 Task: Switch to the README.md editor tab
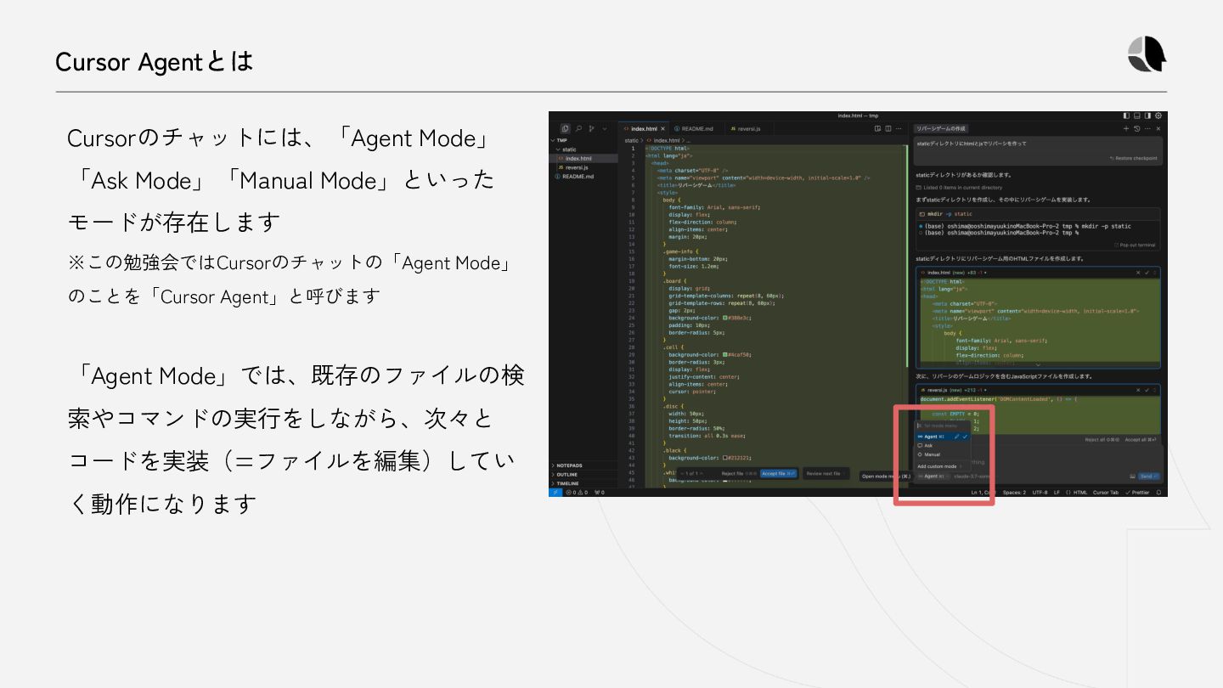click(696, 129)
